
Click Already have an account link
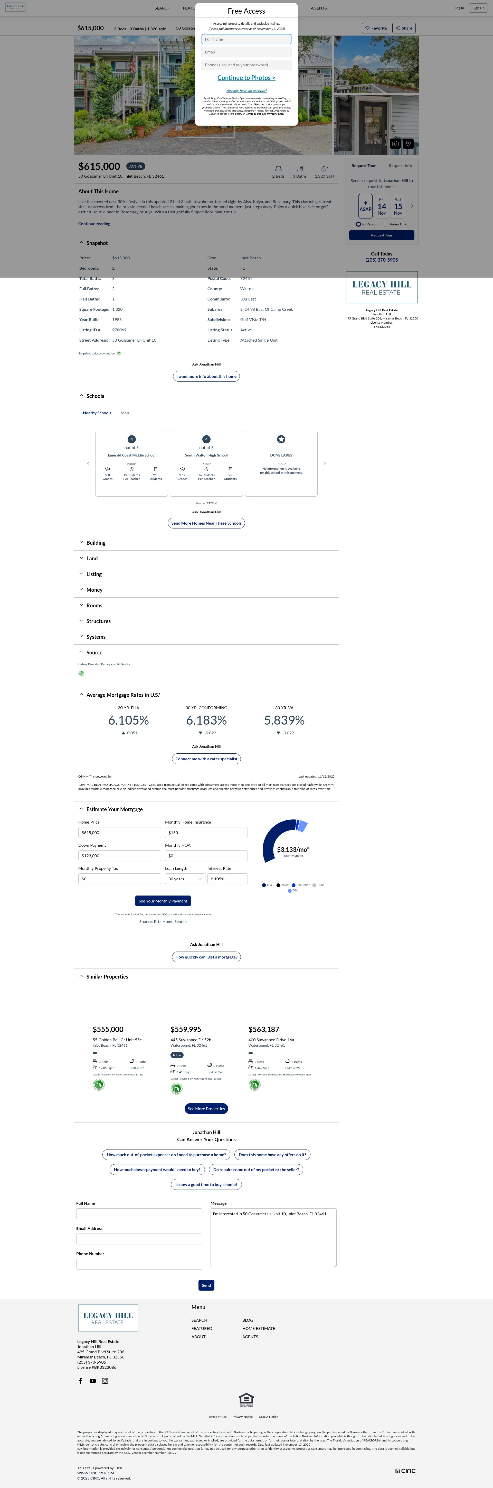tap(246, 91)
